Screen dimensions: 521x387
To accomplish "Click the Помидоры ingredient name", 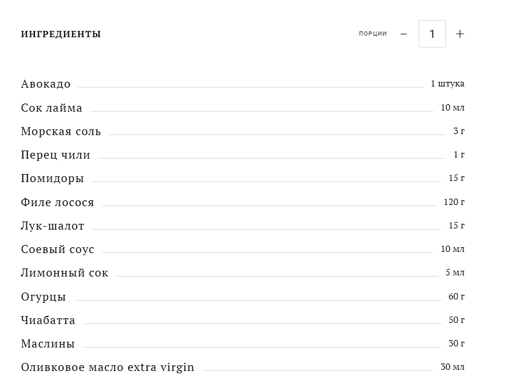I will [53, 179].
